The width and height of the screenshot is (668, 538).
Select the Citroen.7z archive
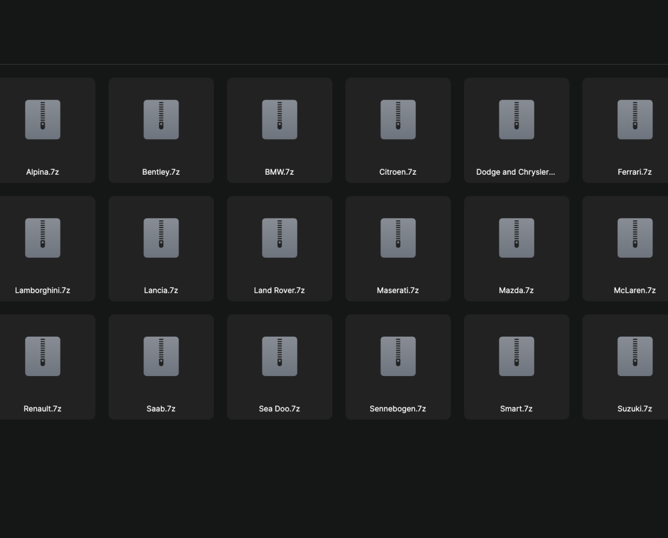(x=397, y=119)
